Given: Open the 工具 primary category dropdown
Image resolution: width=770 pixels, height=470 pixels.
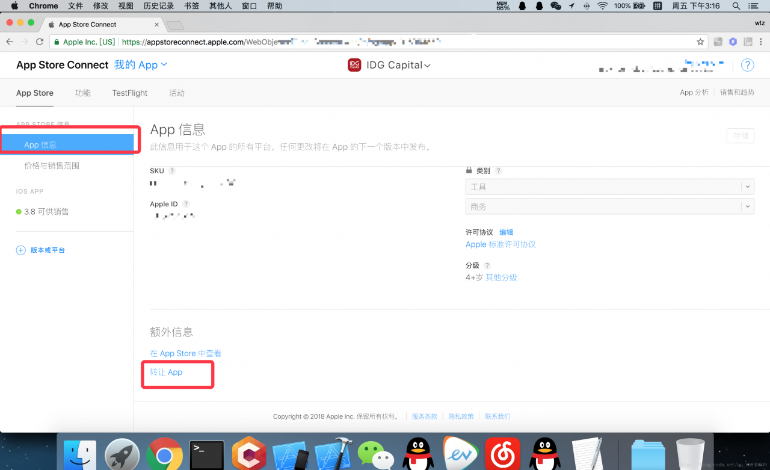Looking at the screenshot, I should pyautogui.click(x=609, y=187).
